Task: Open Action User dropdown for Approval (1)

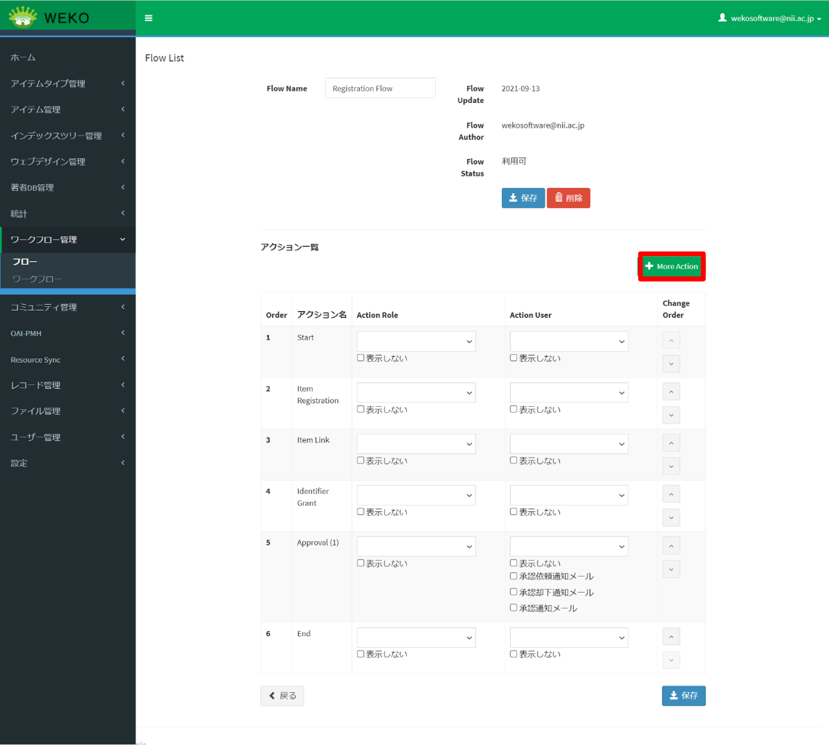Action: coord(569,546)
